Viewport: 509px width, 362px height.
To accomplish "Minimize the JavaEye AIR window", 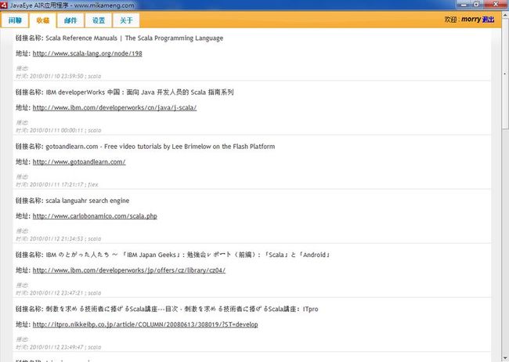I will [464, 4].
